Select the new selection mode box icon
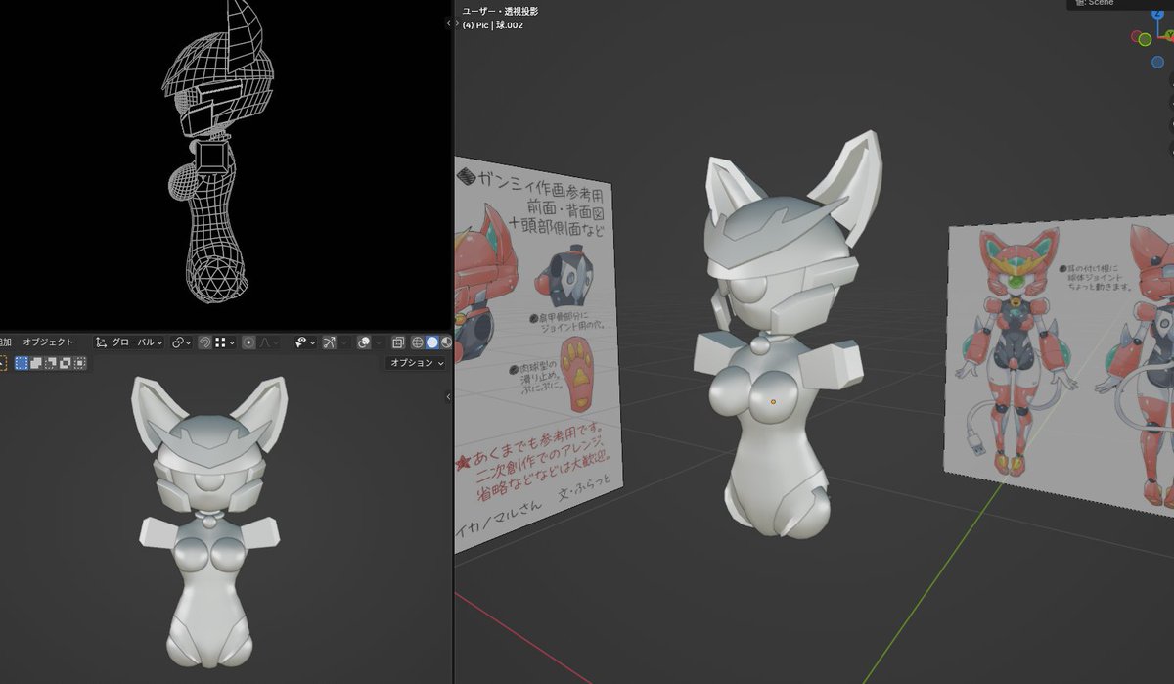Screen dimensions: 1174x684 22,363
